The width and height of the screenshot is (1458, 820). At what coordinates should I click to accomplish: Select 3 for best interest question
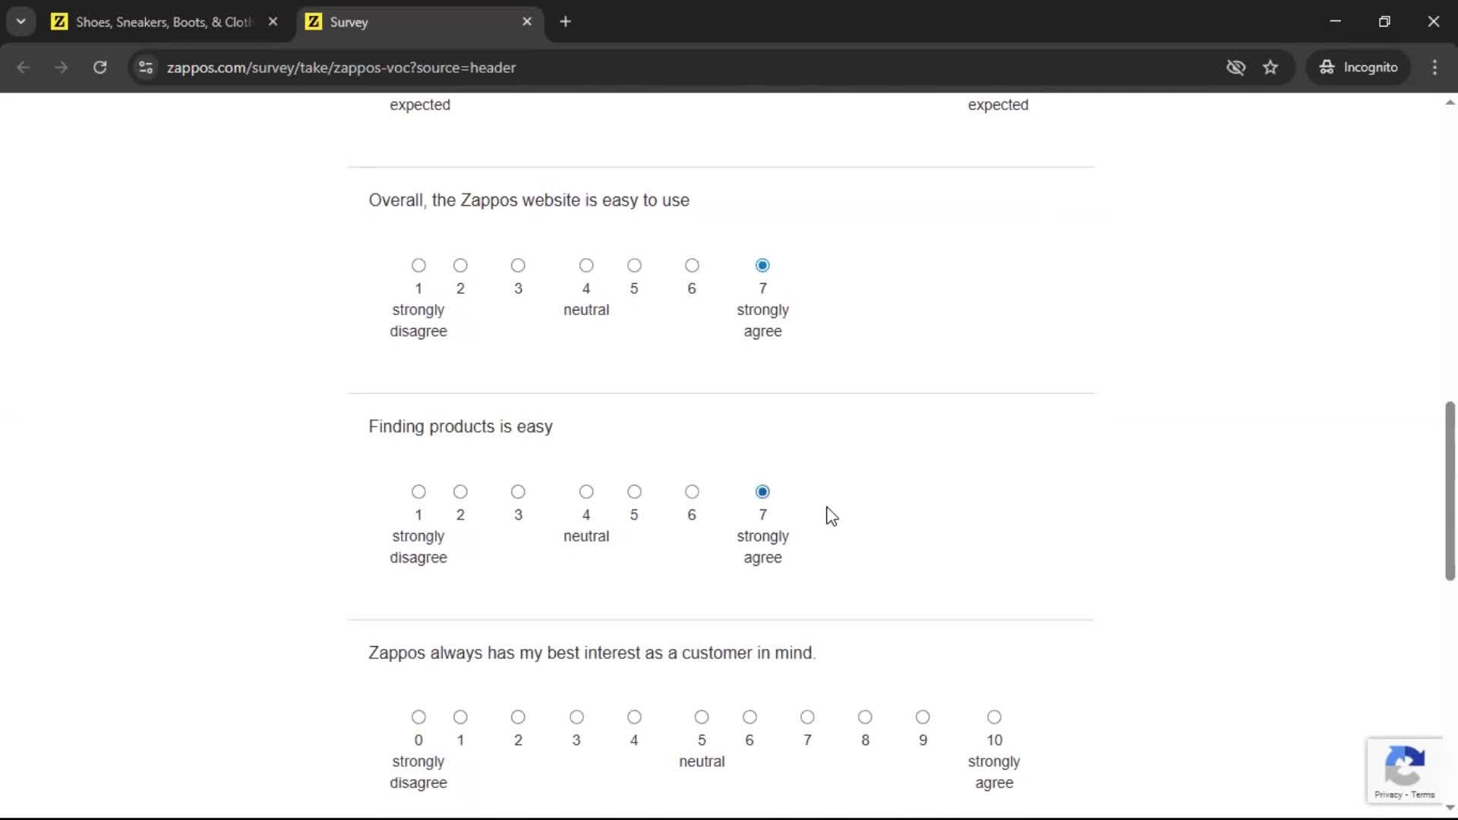576,717
